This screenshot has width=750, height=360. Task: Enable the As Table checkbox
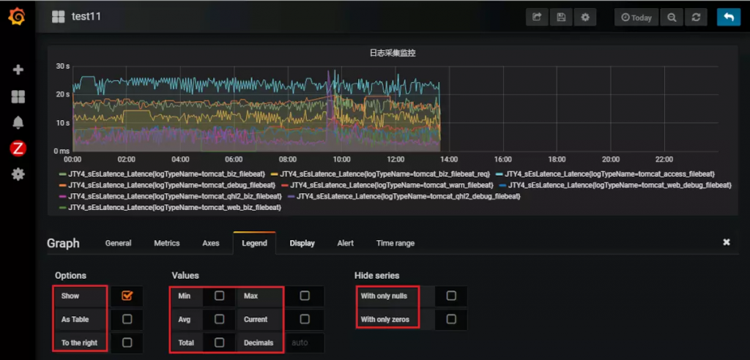127,319
